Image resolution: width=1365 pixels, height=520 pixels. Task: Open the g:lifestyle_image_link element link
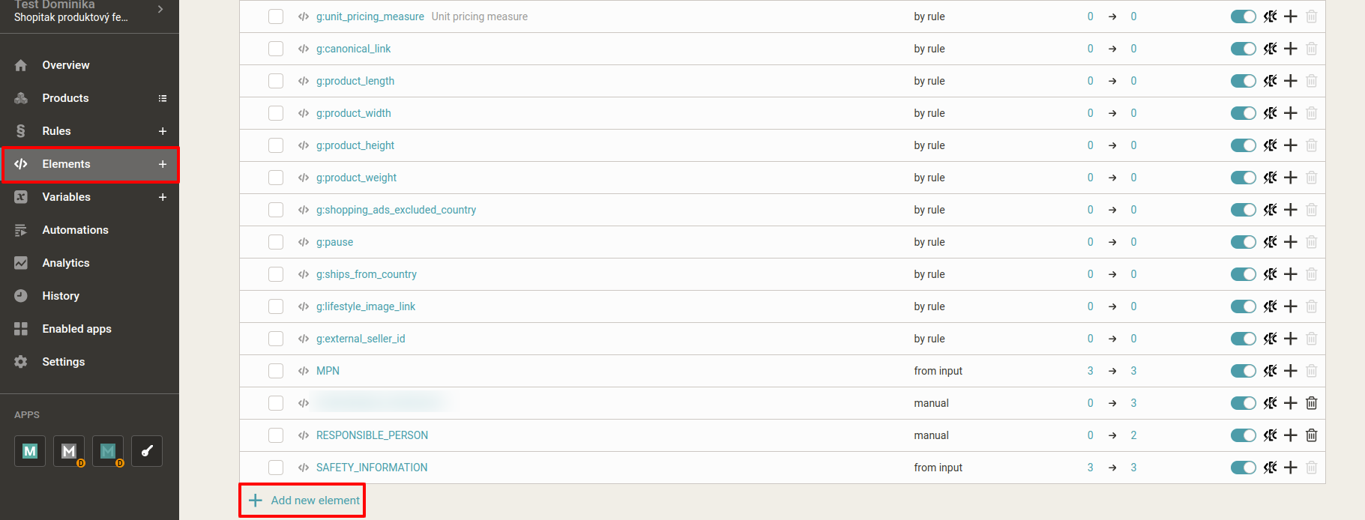(366, 306)
